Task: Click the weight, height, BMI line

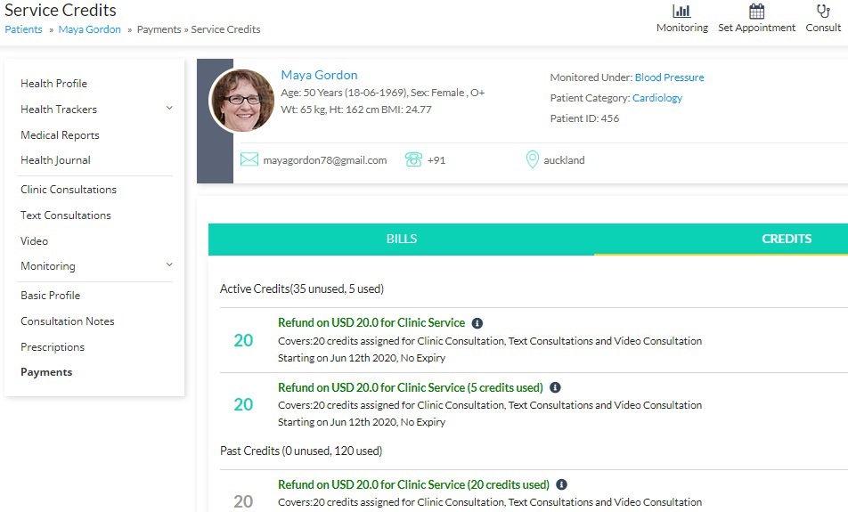Action: [x=356, y=110]
